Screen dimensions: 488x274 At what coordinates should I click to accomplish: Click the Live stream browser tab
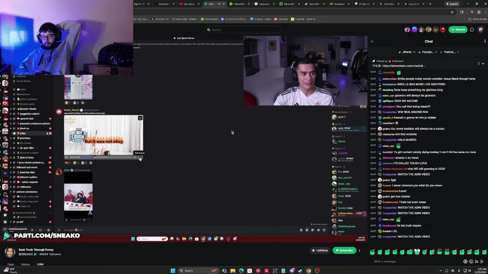(x=189, y=4)
